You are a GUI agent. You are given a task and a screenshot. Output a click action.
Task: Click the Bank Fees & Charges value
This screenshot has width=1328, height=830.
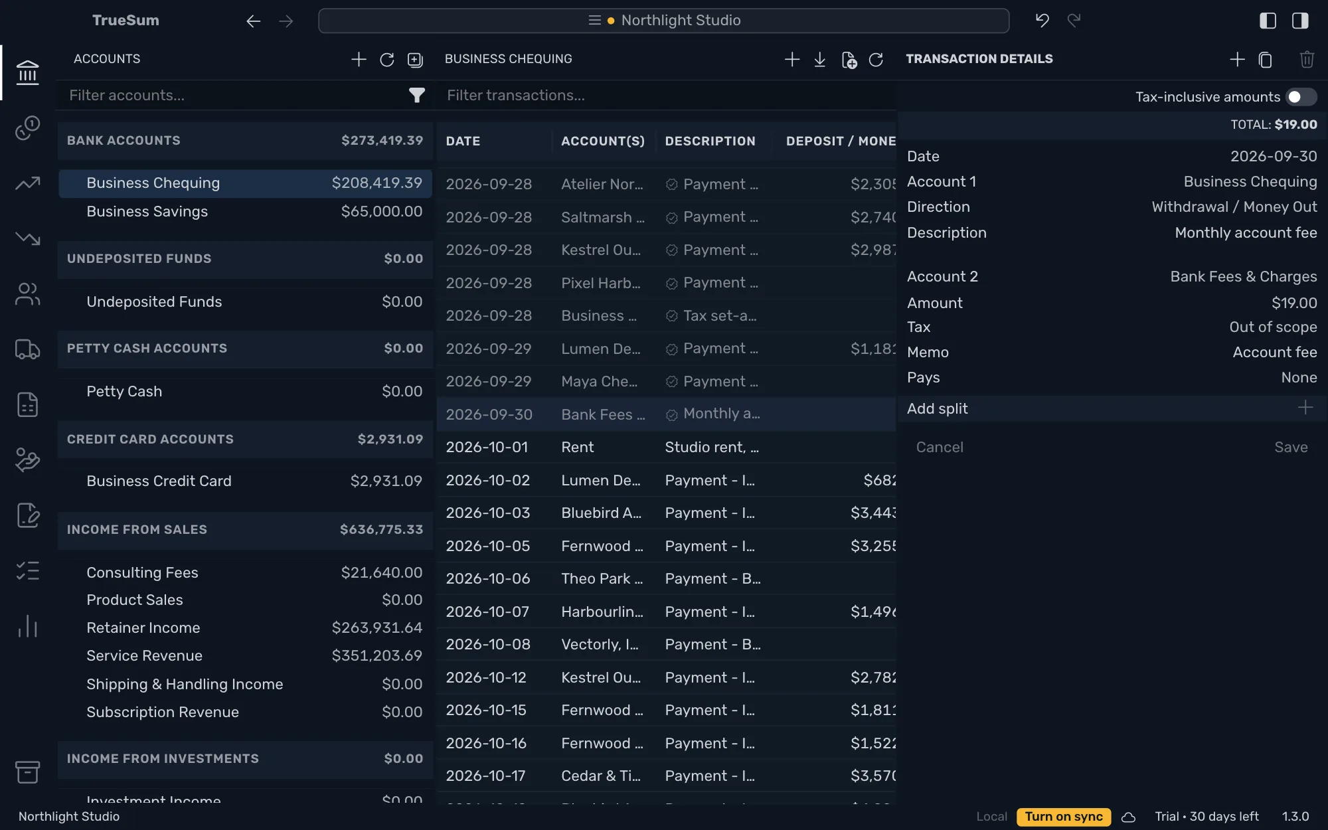pos(1243,277)
